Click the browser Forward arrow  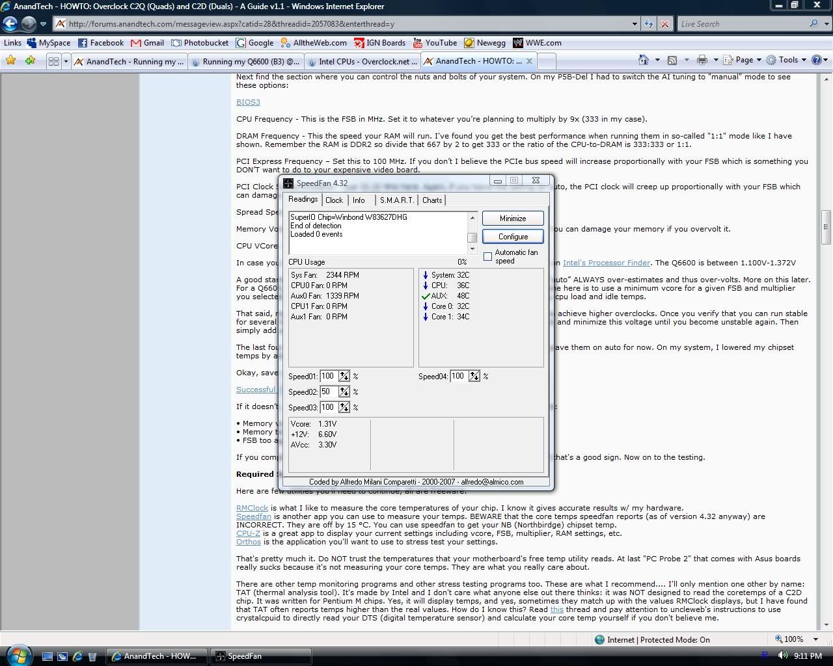coord(29,24)
